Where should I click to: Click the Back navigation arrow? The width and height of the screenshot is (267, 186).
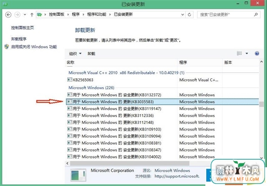click(x=8, y=15)
